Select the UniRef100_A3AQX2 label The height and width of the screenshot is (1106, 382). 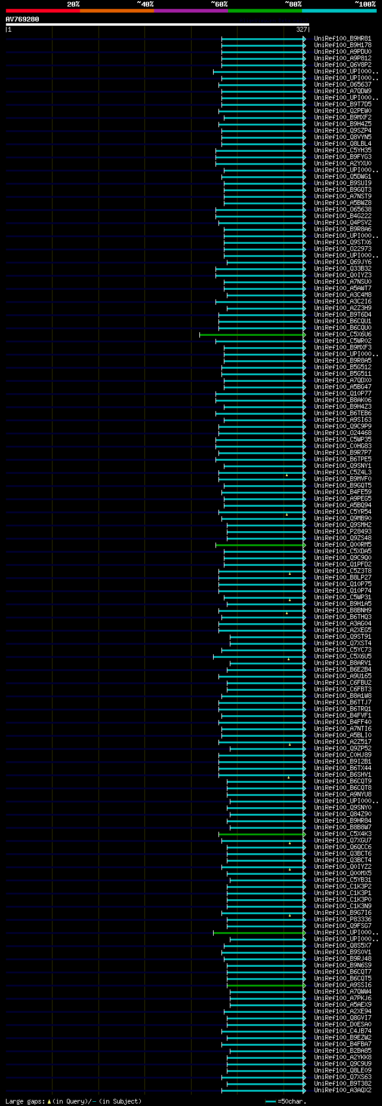point(343,1090)
